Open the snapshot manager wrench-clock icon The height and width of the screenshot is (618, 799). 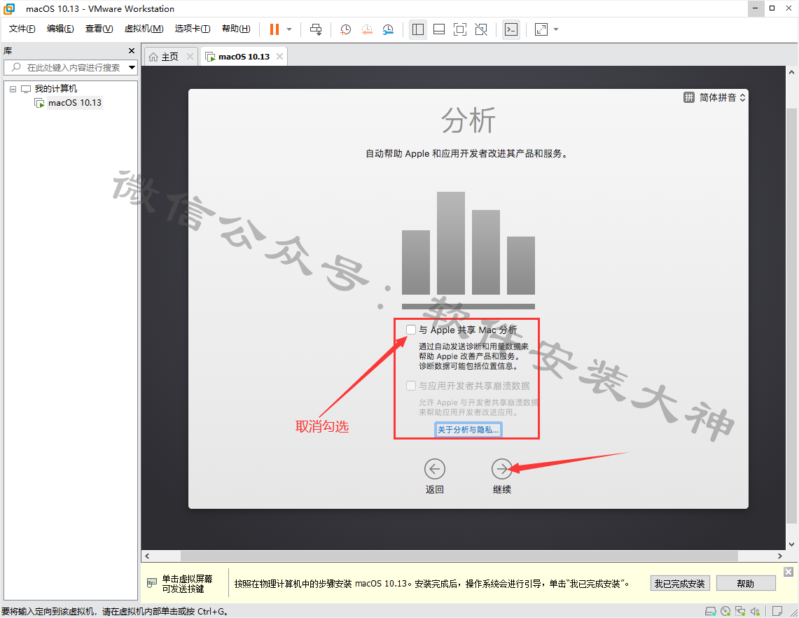point(388,29)
